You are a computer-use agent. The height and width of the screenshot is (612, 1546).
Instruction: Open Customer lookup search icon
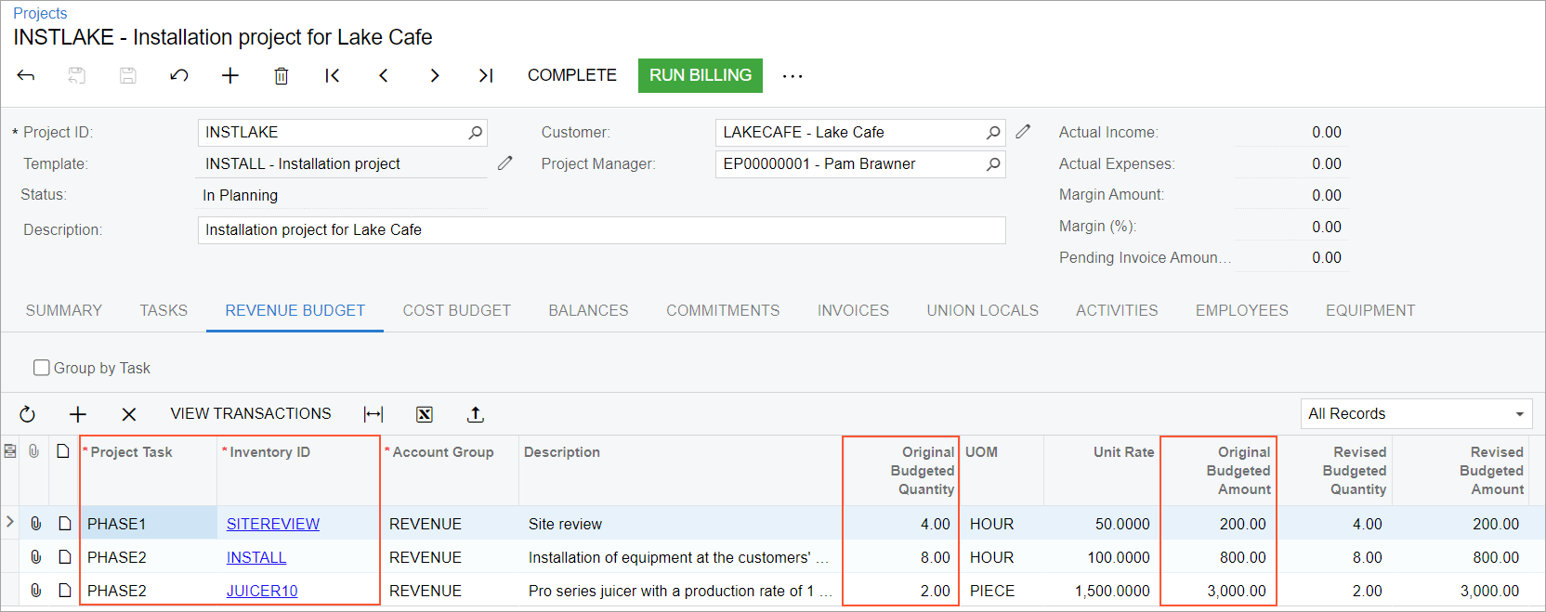tap(993, 133)
